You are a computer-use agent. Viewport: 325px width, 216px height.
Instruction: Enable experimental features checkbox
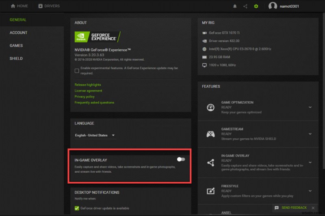(77, 70)
